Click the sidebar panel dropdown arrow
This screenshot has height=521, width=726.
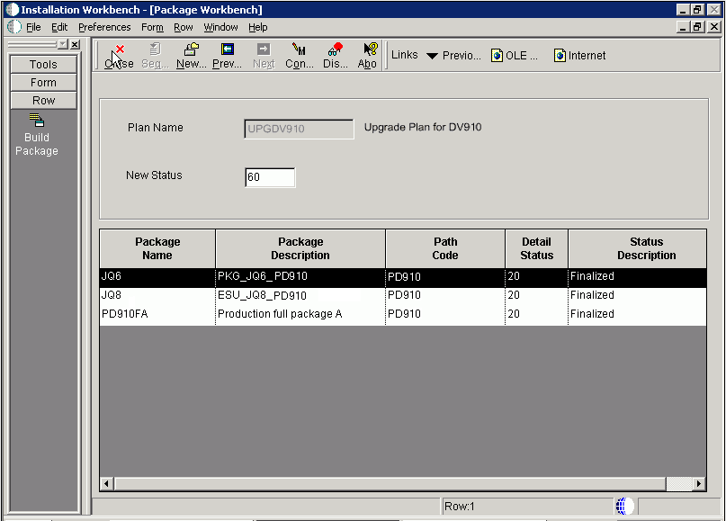click(x=63, y=44)
